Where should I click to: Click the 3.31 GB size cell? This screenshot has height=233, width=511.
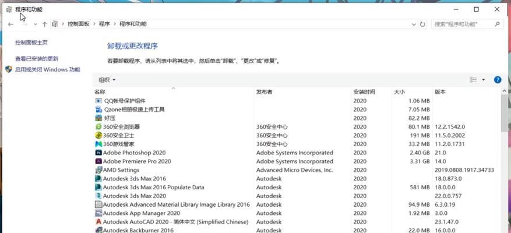[419, 161]
